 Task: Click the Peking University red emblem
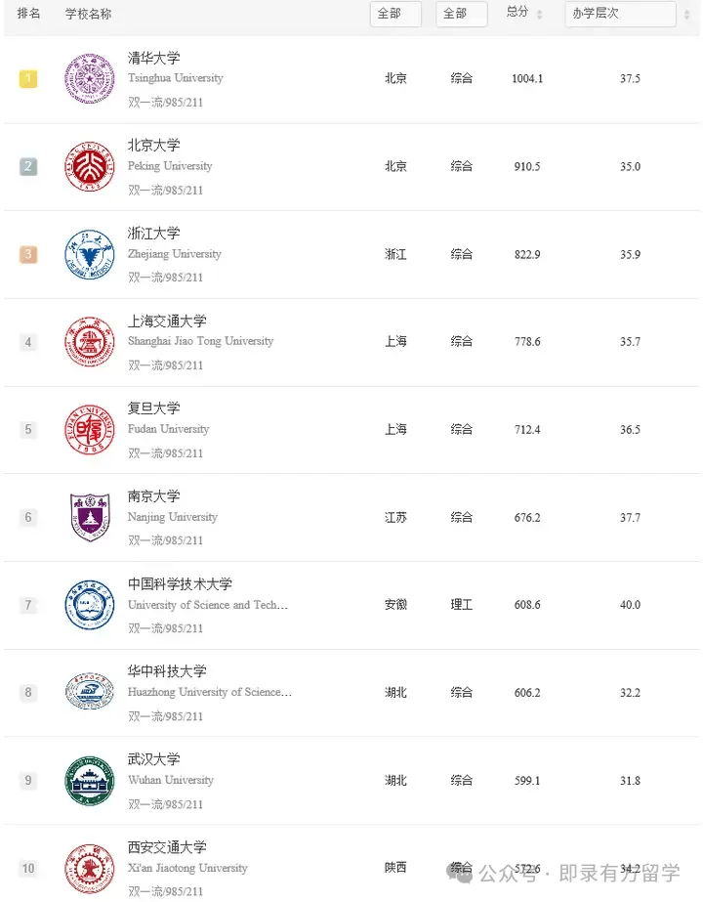89,166
